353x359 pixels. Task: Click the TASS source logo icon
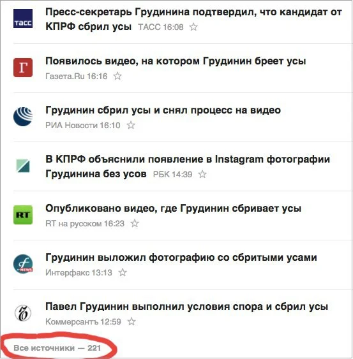(23, 18)
